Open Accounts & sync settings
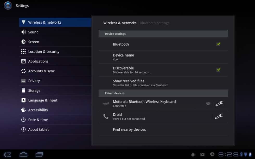The width and height of the screenshot is (255, 159). pos(41,71)
